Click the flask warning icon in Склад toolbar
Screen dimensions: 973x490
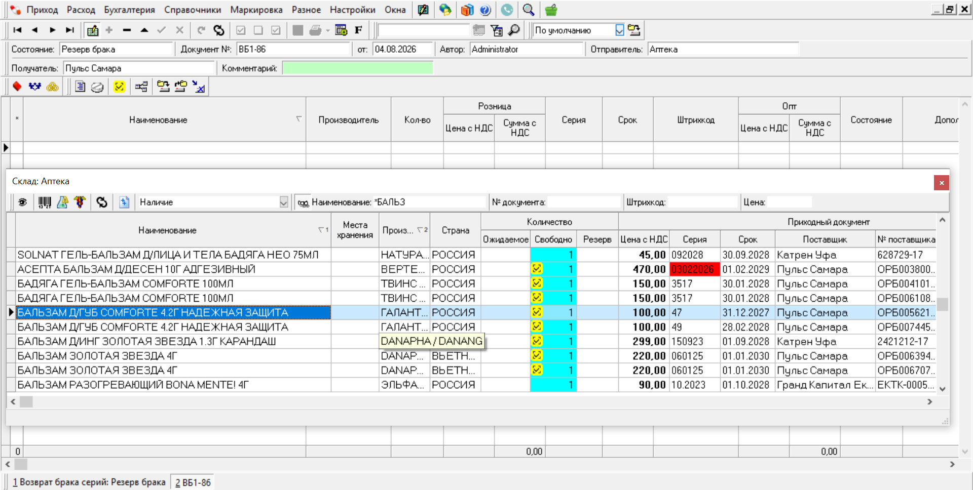tap(62, 202)
